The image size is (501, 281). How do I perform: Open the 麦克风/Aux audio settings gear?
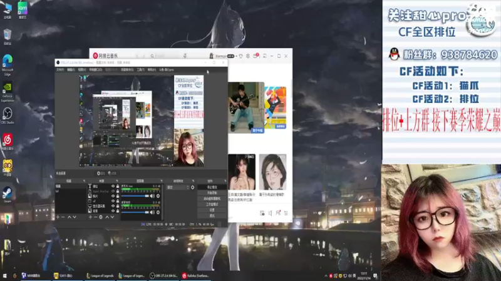[x=158, y=196]
